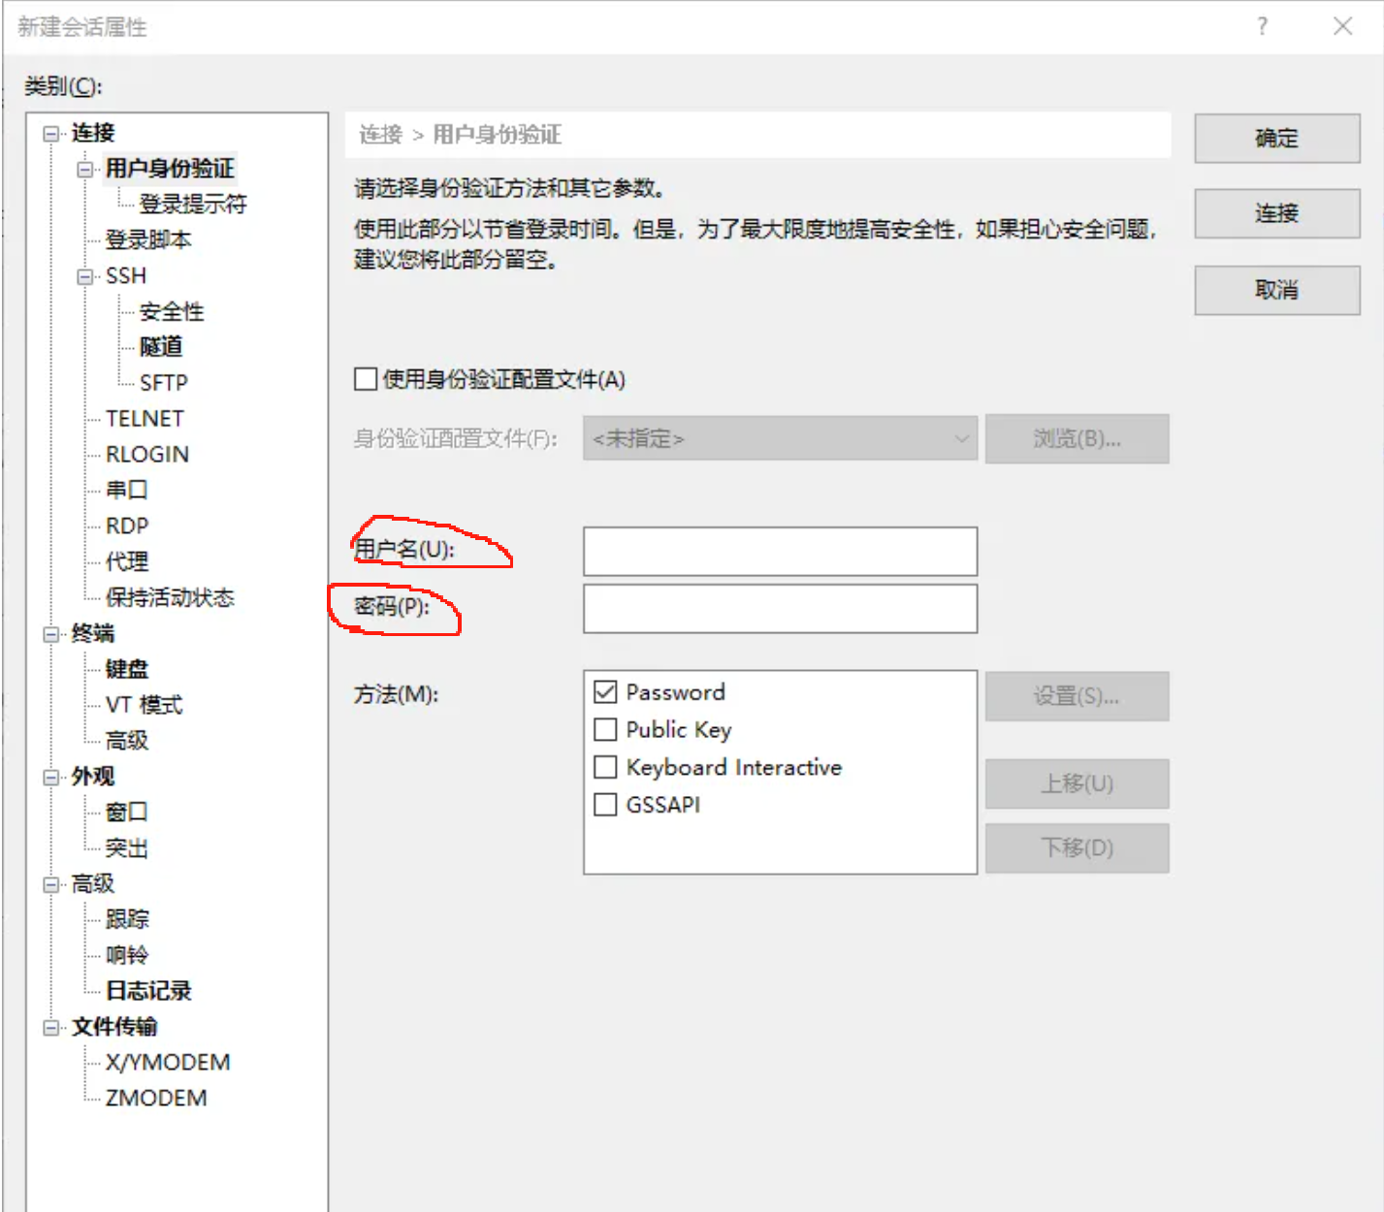Toggle 使用身份验证配置文件 checkbox
The width and height of the screenshot is (1384, 1212).
[366, 379]
